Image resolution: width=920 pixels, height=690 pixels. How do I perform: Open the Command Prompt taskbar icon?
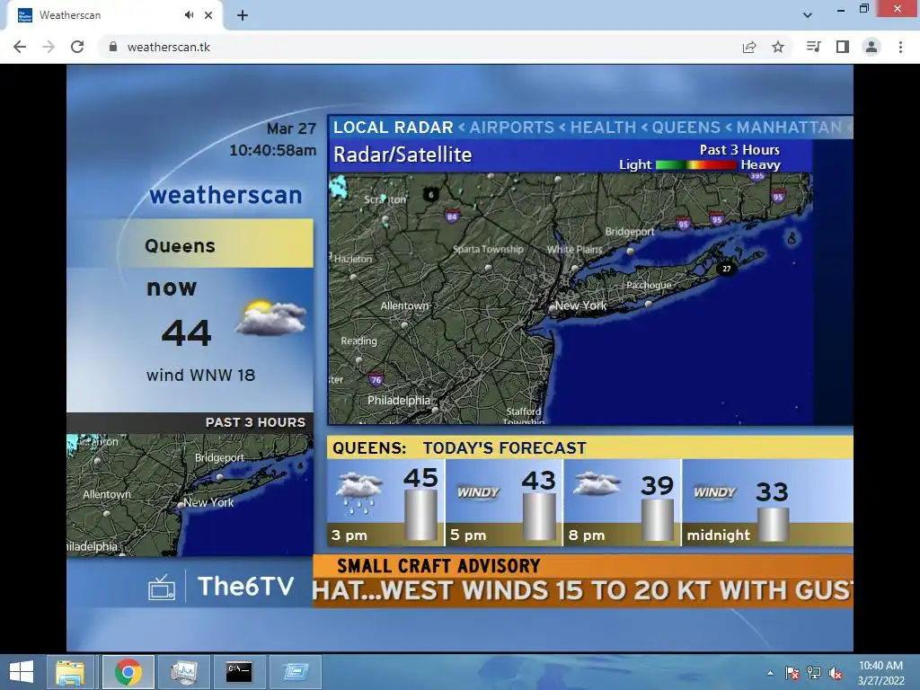tap(239, 672)
